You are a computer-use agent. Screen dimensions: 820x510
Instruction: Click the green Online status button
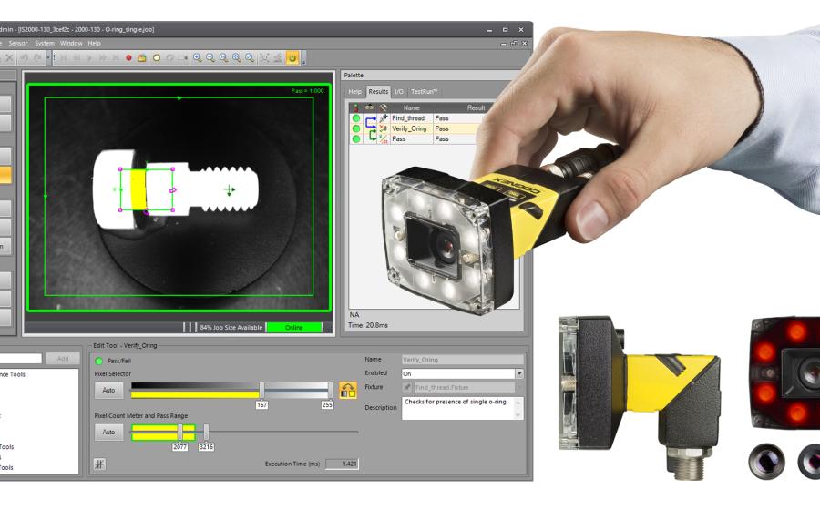click(x=294, y=328)
